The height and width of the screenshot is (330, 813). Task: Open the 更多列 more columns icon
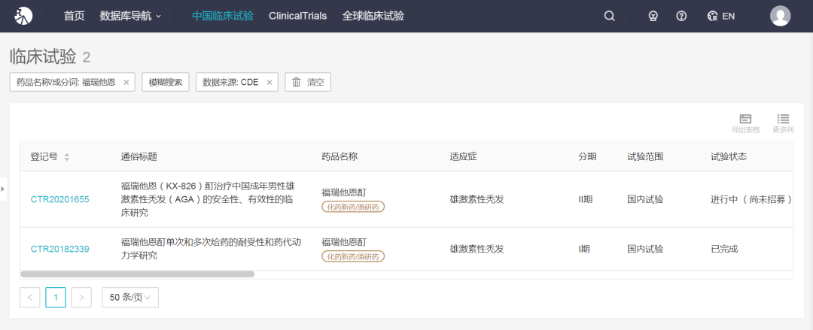coord(783,124)
